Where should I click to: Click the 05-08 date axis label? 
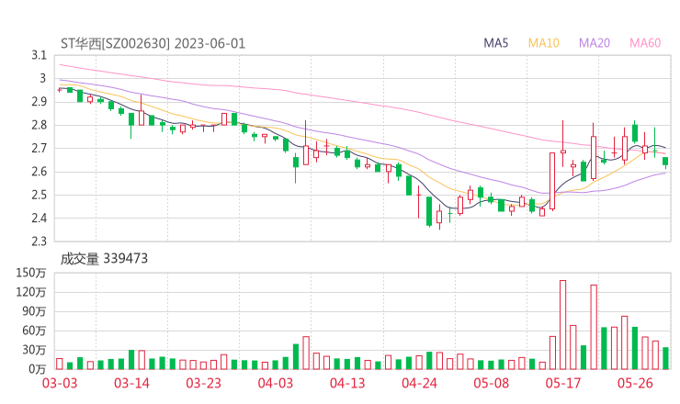(491, 383)
